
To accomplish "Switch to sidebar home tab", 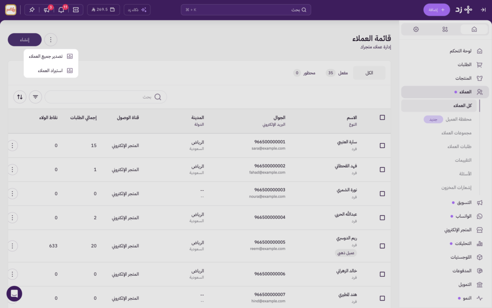I will pos(474,29).
